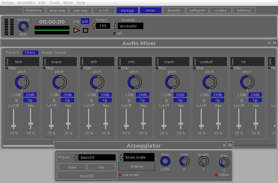Enable the ohh filter checkbox
The image size is (278, 183).
(x=82, y=68)
